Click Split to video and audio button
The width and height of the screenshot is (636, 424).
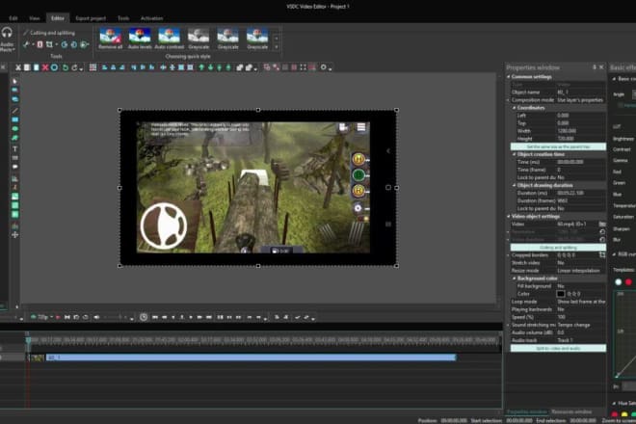click(558, 348)
